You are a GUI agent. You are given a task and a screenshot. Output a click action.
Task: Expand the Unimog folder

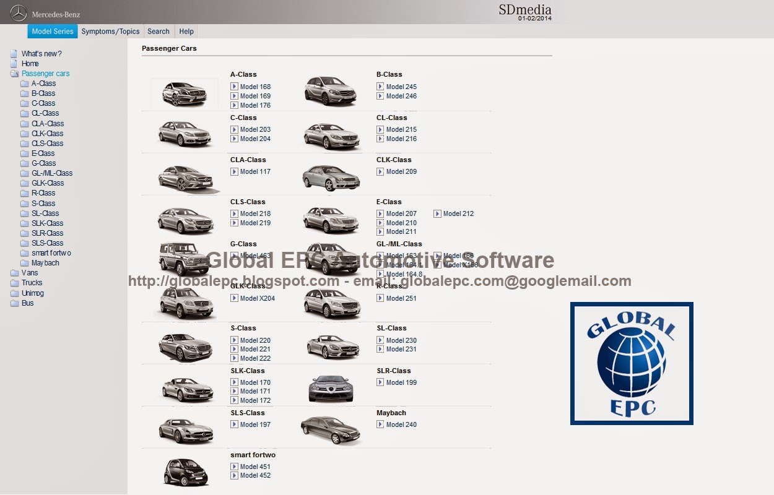point(14,293)
